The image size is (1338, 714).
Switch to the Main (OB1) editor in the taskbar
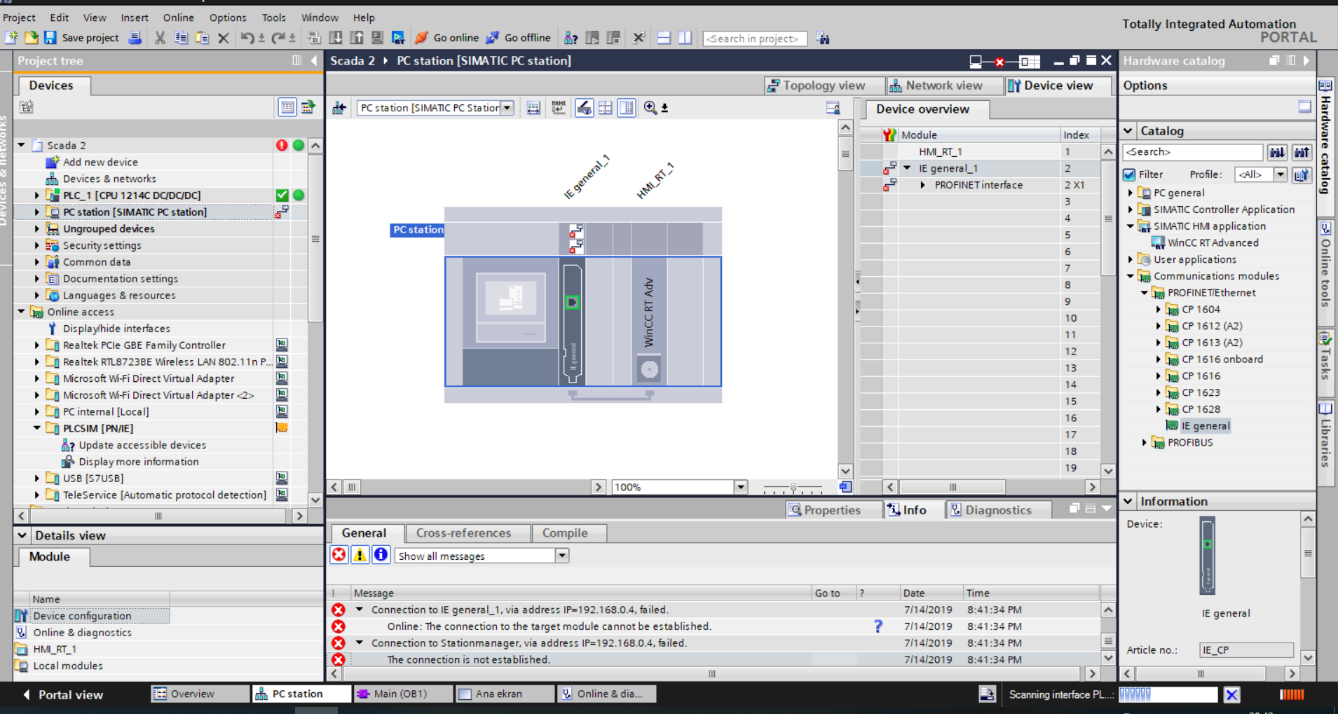pos(402,694)
